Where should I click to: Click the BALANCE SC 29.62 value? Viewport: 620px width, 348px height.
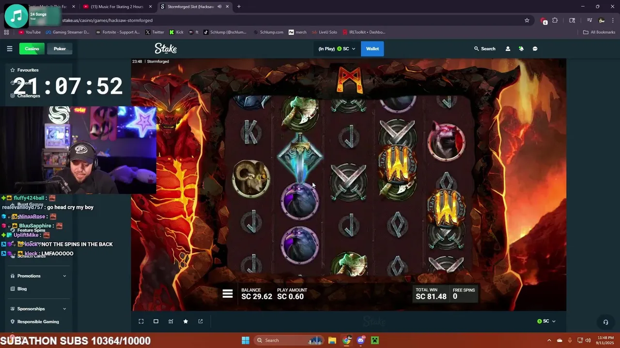click(257, 297)
